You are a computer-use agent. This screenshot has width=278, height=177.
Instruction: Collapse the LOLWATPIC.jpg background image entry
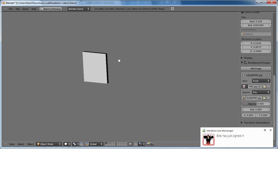pyautogui.click(x=244, y=75)
